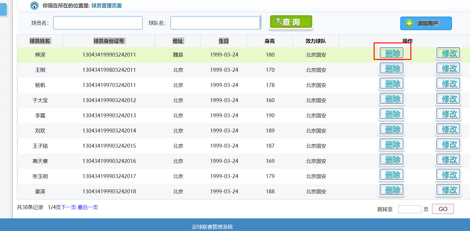Image resolution: width=470 pixels, height=231 pixels.
Task: Click the 生日 column header
Action: click(224, 41)
